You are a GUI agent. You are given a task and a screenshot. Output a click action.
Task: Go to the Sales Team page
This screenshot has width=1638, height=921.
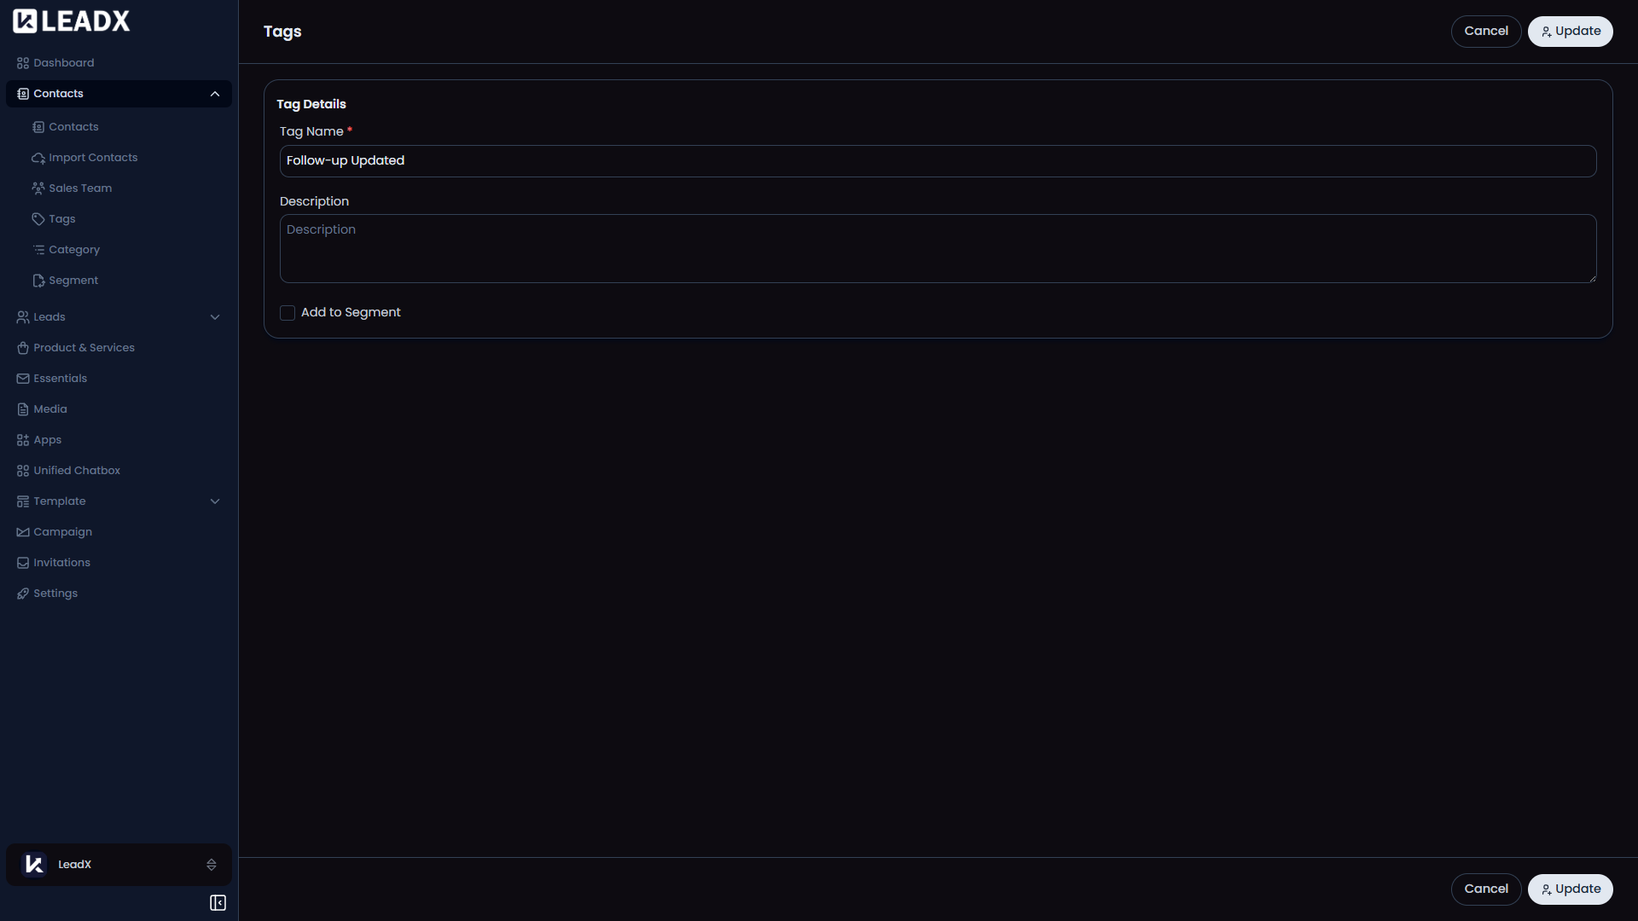tap(80, 188)
